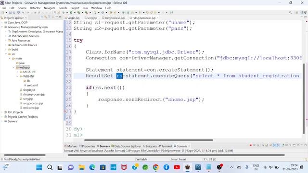Open the Markers view tab
308x173 pixels.
(71, 146)
